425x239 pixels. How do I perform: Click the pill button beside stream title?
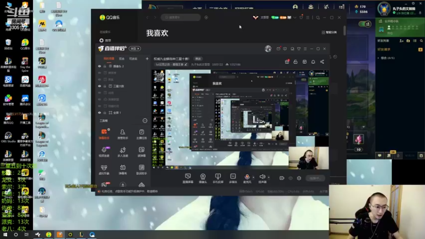[x=198, y=59]
